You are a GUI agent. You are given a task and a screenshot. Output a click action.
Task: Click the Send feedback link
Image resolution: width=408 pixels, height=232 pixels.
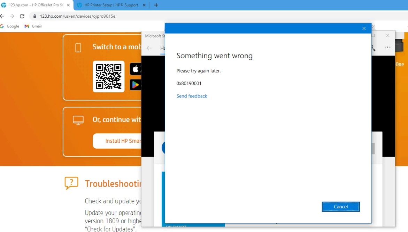pos(192,96)
